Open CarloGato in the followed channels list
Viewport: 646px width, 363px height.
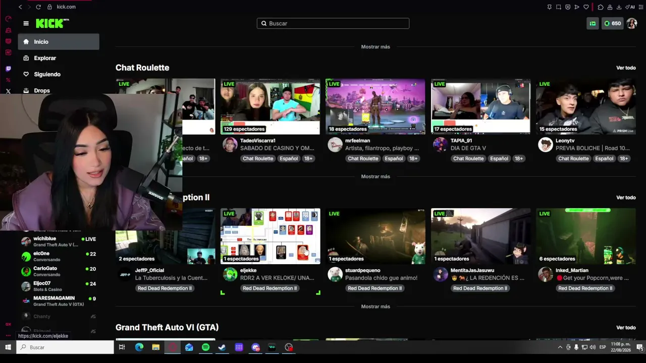[x=59, y=271]
